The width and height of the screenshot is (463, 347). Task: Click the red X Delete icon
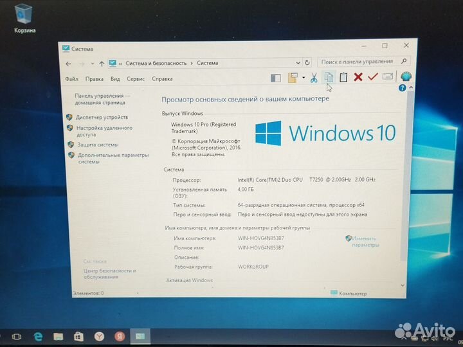click(358, 77)
